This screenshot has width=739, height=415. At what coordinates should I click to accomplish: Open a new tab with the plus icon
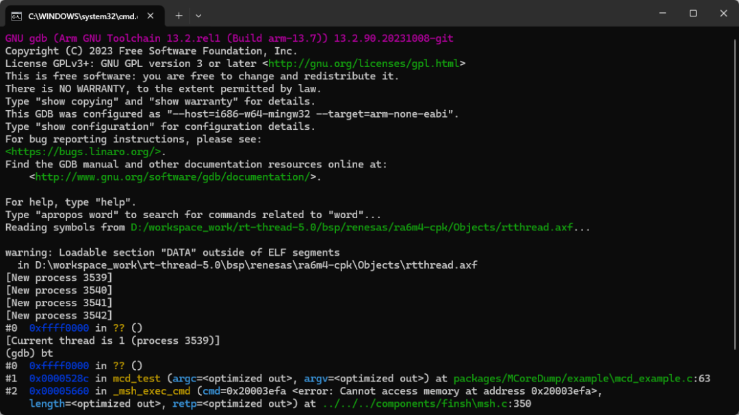coord(179,14)
